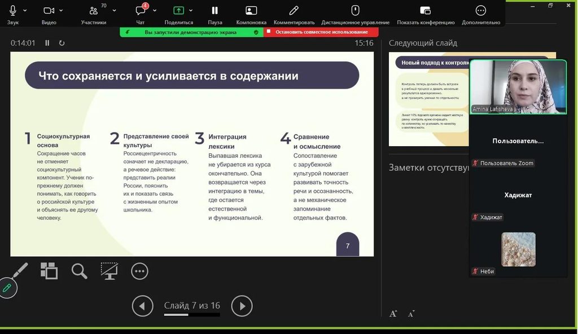Go to the next slide arrow
Screen dimensions: 578x334
click(242, 306)
